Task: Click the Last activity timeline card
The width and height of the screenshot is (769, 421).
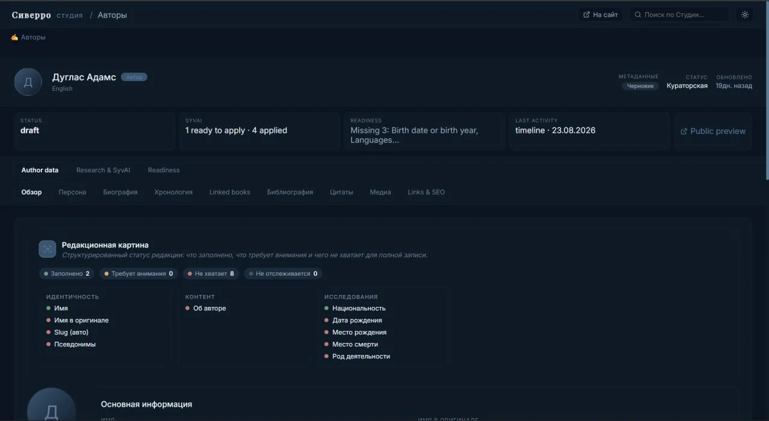Action: [x=589, y=131]
